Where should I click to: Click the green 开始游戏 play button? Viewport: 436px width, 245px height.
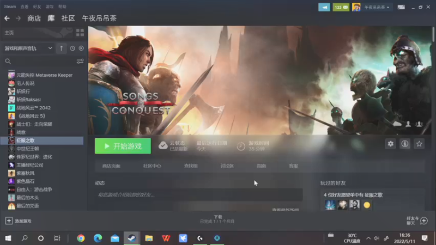point(123,146)
